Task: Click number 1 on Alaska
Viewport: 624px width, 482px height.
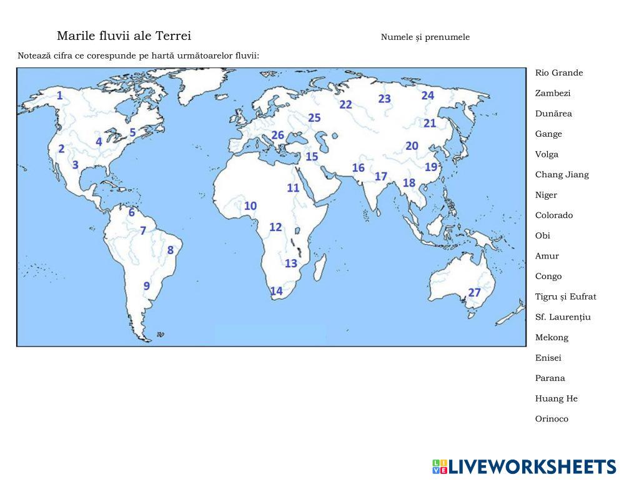Action: 59,96
